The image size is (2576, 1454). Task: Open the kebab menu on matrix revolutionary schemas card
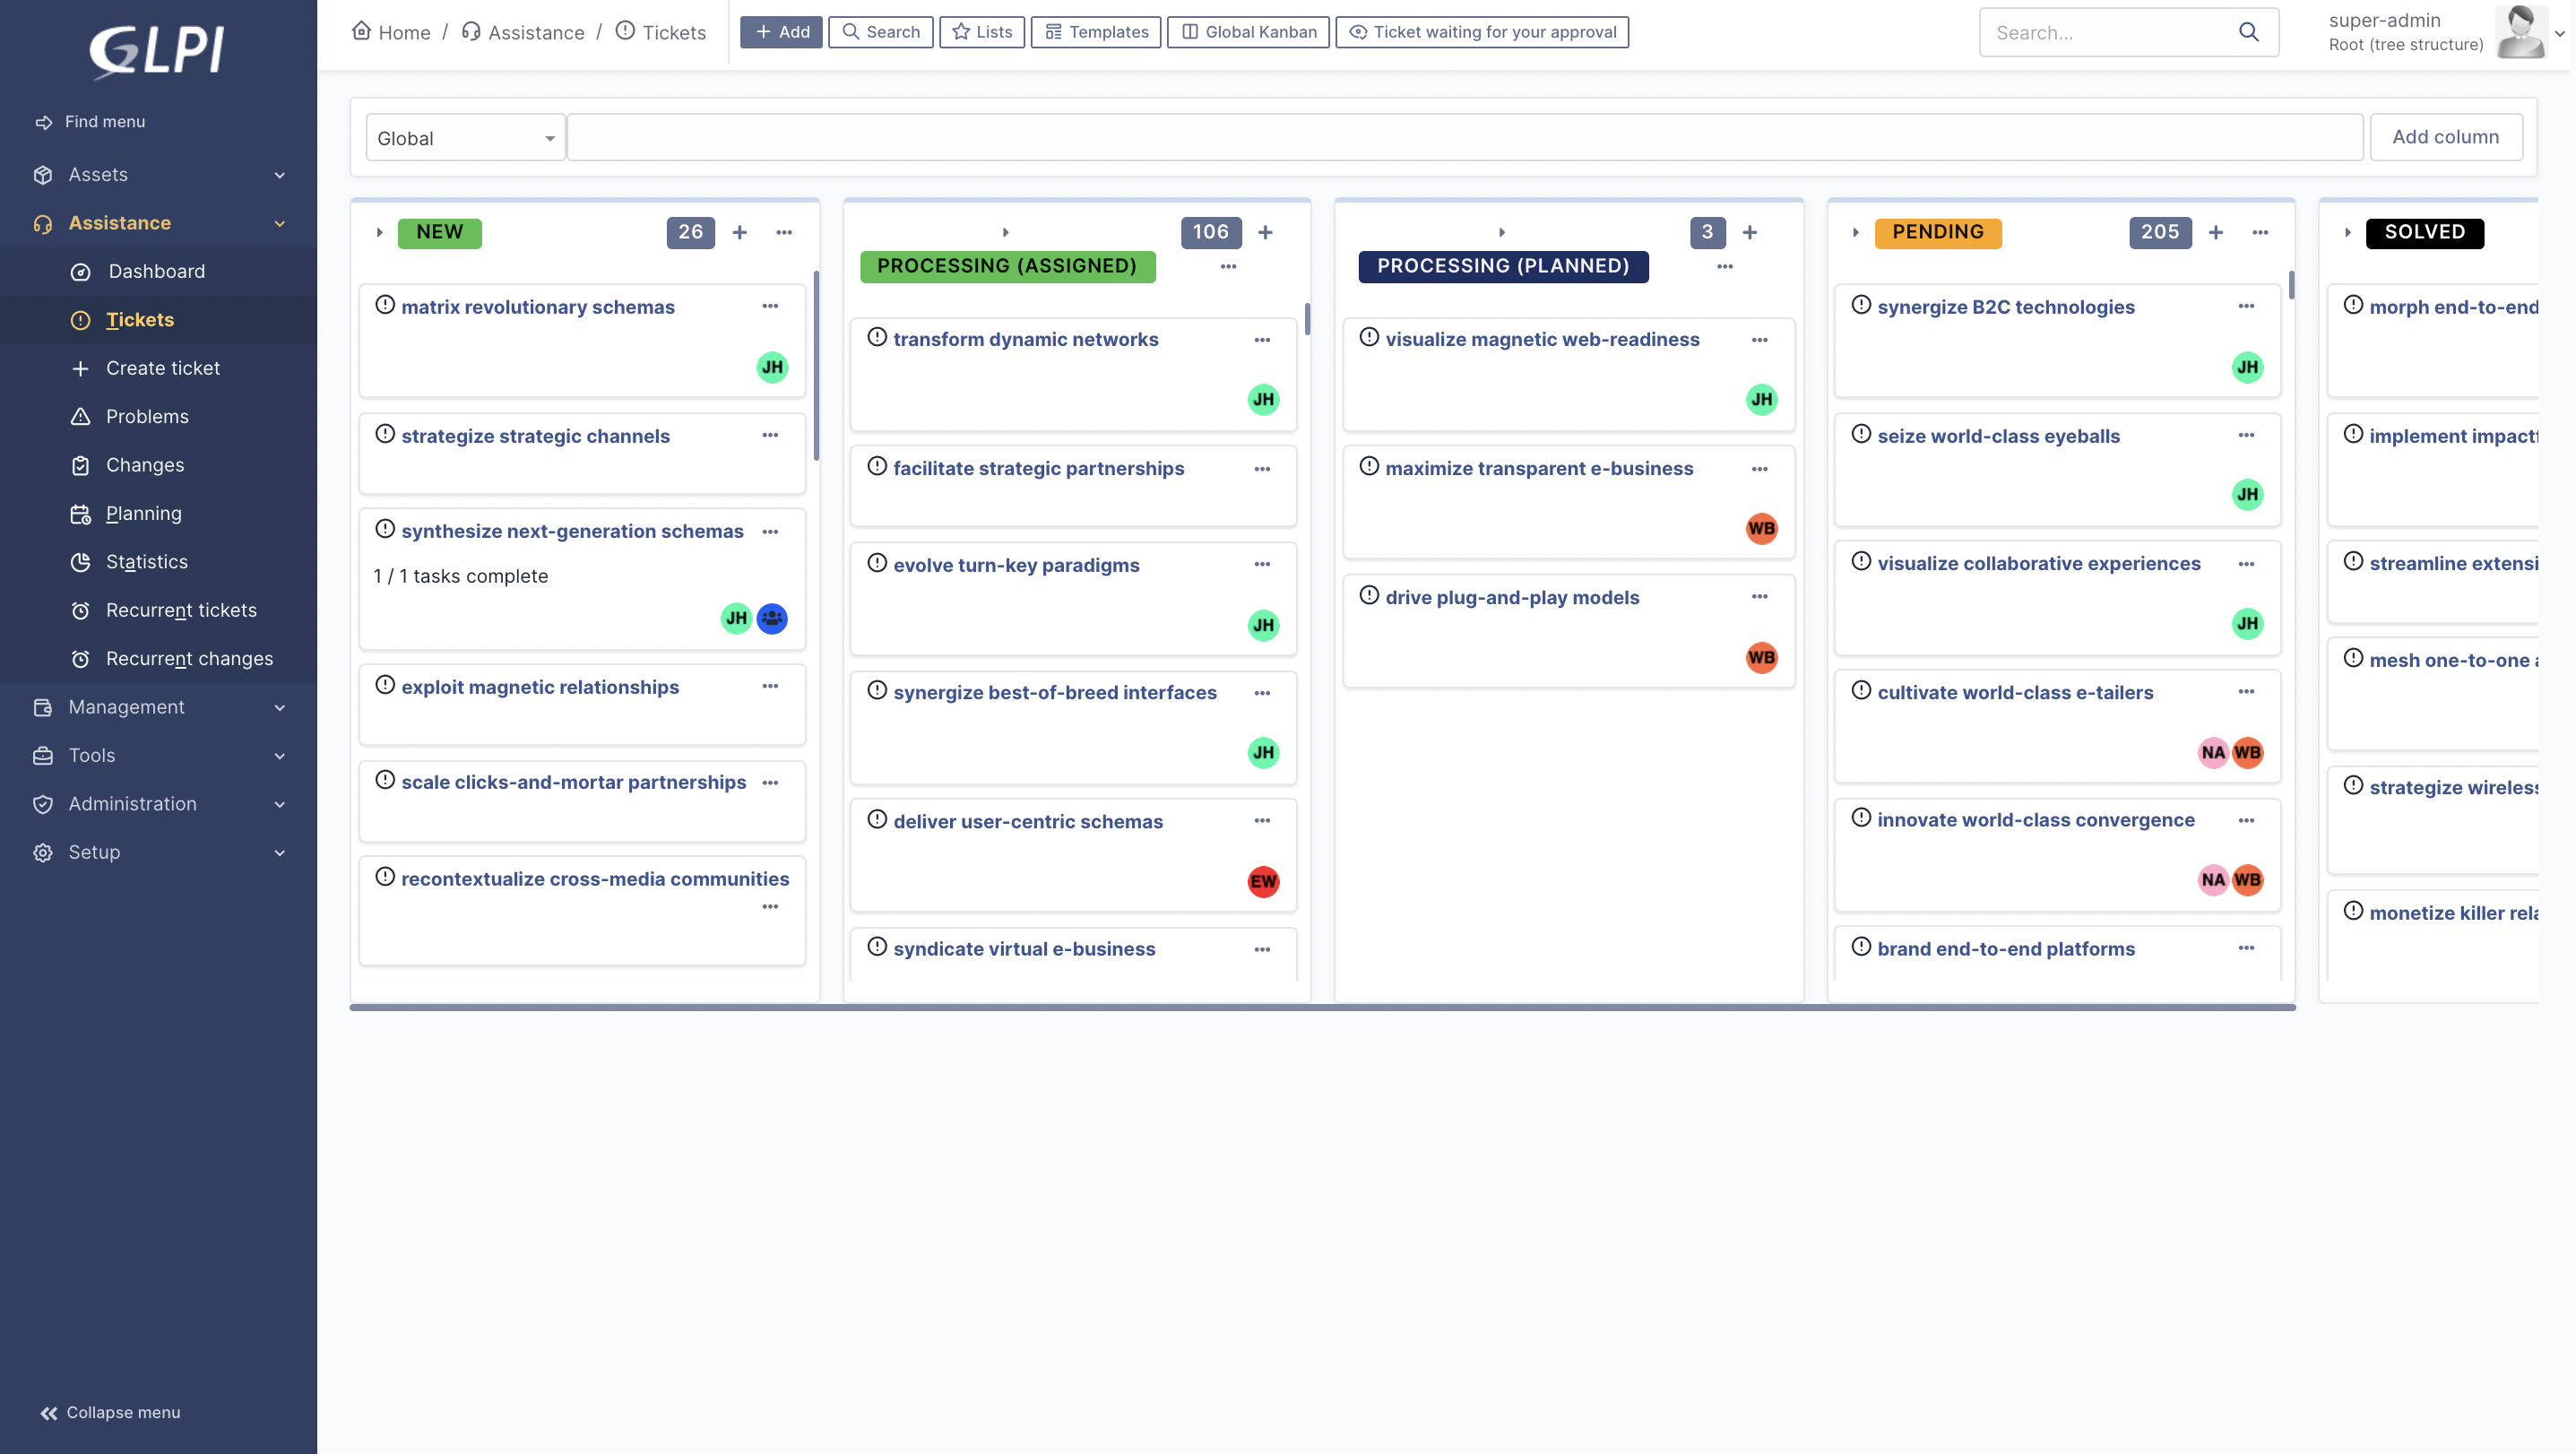[770, 306]
